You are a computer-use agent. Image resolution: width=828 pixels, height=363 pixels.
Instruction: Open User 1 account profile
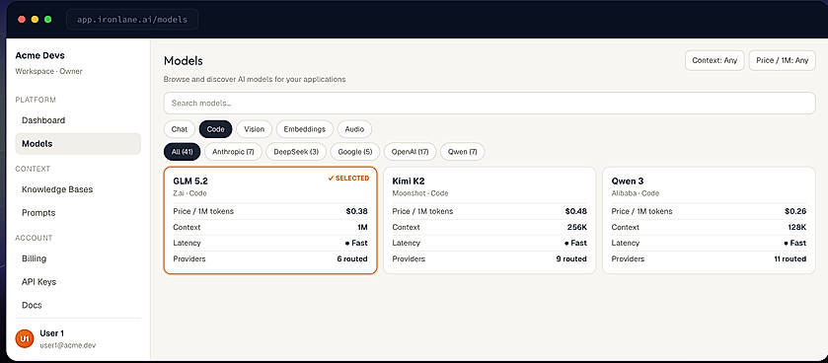[x=51, y=333]
